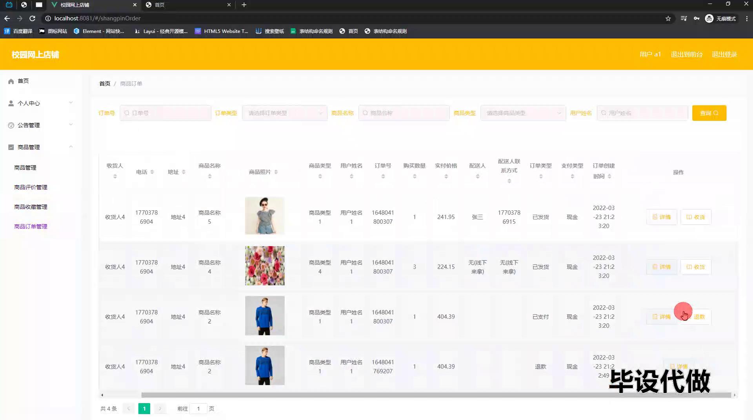Click 退出登录 in the header

pos(724,54)
